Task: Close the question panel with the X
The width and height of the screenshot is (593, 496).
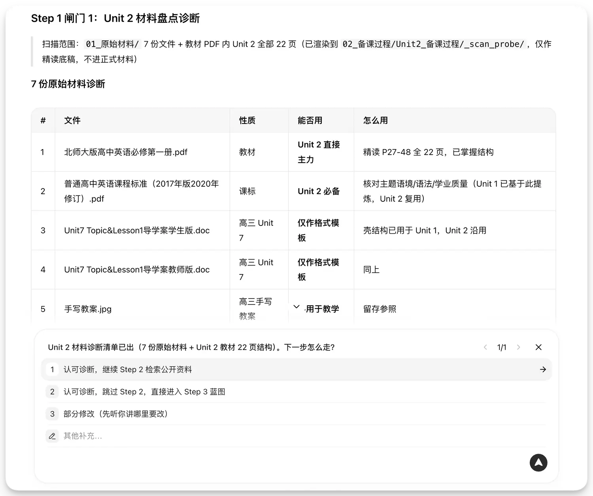Action: 538,347
